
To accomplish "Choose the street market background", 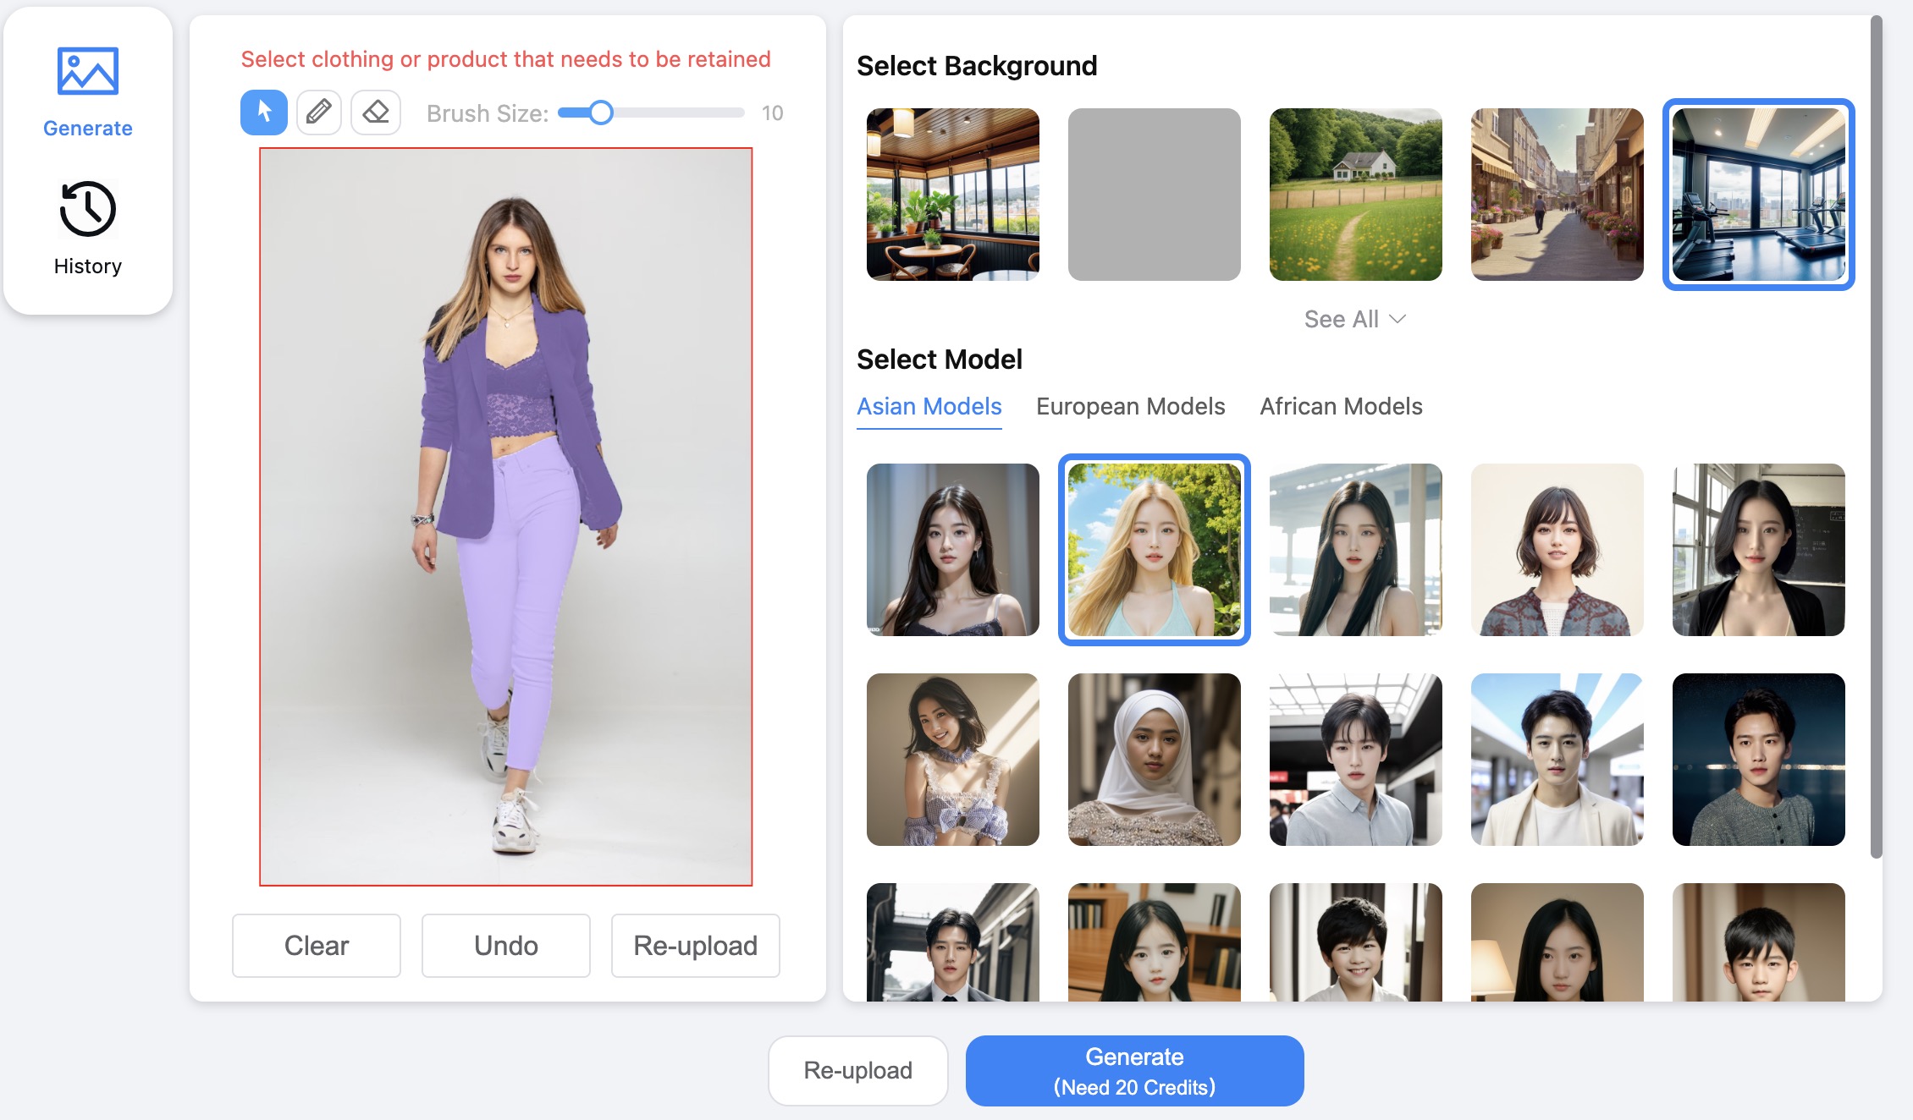I will (x=1557, y=195).
